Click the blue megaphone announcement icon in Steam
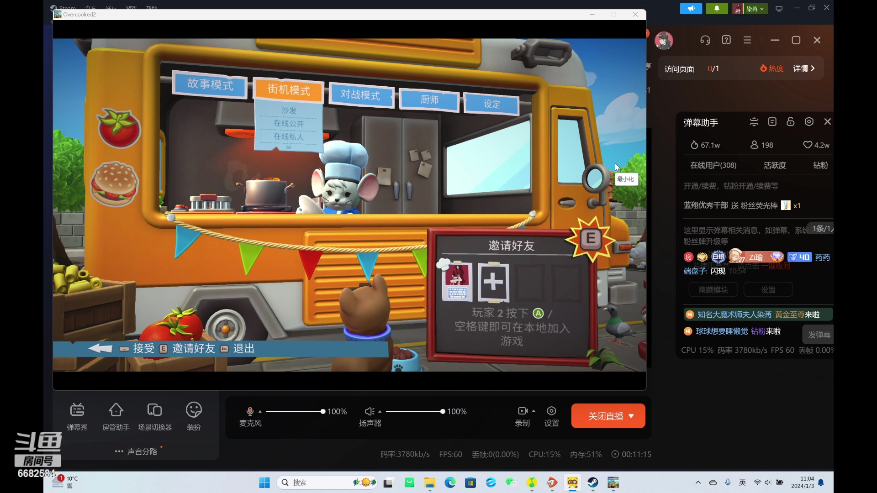 click(x=691, y=9)
